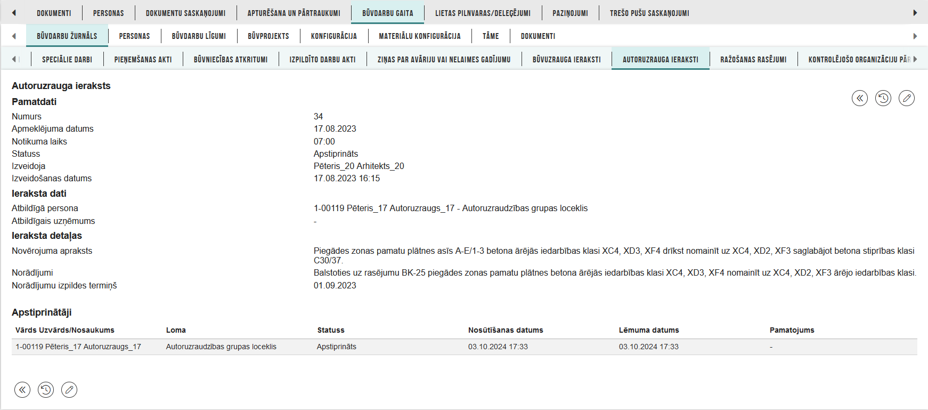The height and width of the screenshot is (410, 928).
Task: Open Ražošanas rasējumi tab
Action: click(753, 60)
